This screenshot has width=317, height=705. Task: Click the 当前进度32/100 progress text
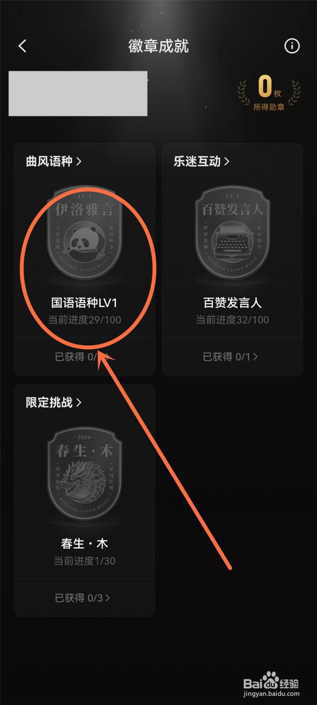232,320
